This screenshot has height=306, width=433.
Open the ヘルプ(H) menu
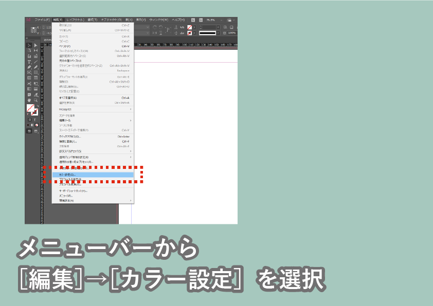pyautogui.click(x=178, y=20)
